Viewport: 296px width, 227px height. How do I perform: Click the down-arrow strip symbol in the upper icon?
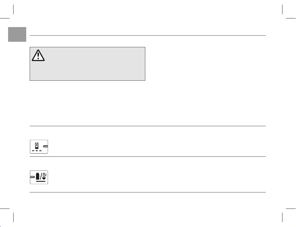point(37,146)
